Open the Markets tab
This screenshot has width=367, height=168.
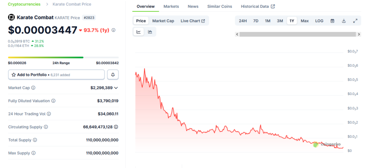[x=171, y=6]
